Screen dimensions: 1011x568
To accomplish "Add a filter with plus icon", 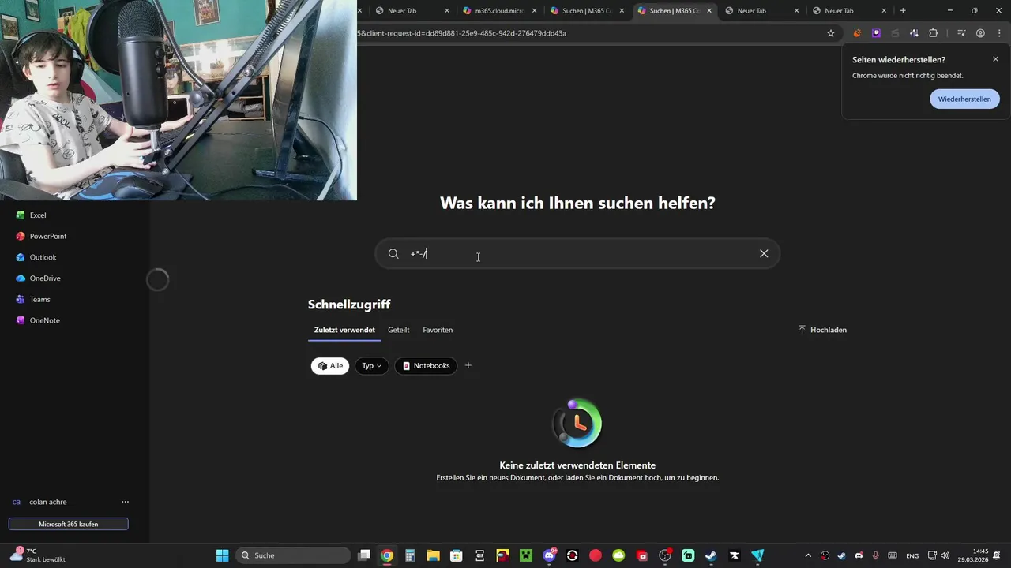I will [x=468, y=365].
